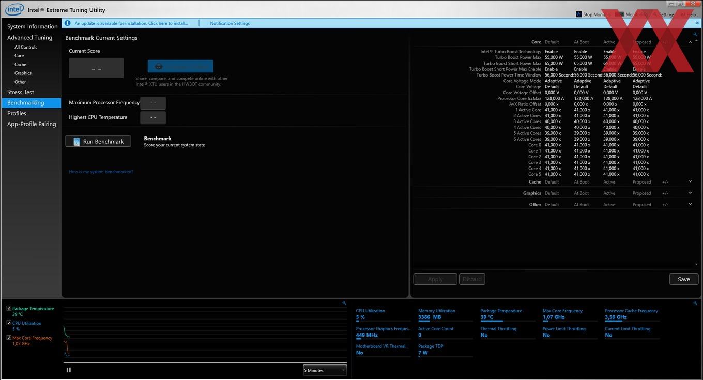The image size is (703, 380).
Task: Click the CPU Utilization 5 % monitor tile
Action: coord(384,314)
